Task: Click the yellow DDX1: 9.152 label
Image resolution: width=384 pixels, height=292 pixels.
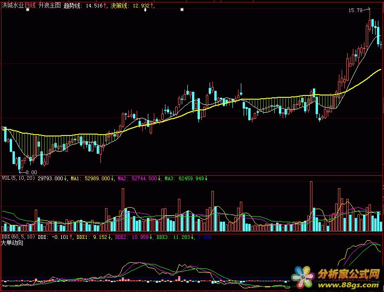Action: [92, 237]
